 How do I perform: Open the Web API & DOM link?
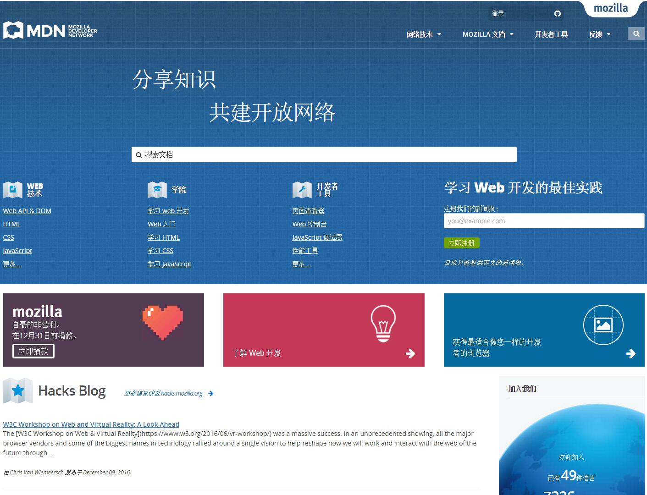pyautogui.click(x=27, y=211)
